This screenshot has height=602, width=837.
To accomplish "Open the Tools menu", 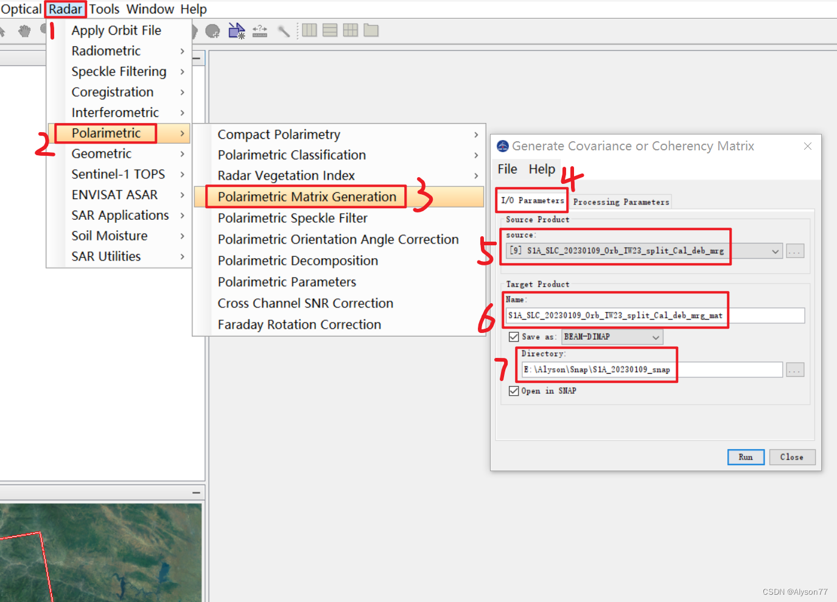I will pyautogui.click(x=104, y=9).
